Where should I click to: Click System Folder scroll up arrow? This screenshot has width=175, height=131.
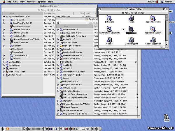coord(167,42)
